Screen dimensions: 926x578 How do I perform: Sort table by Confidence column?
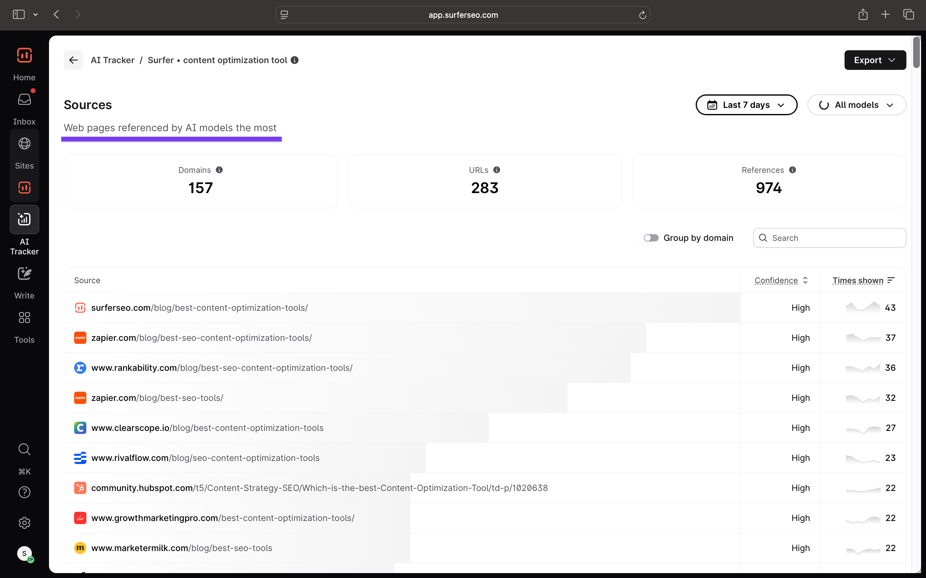tap(781, 280)
